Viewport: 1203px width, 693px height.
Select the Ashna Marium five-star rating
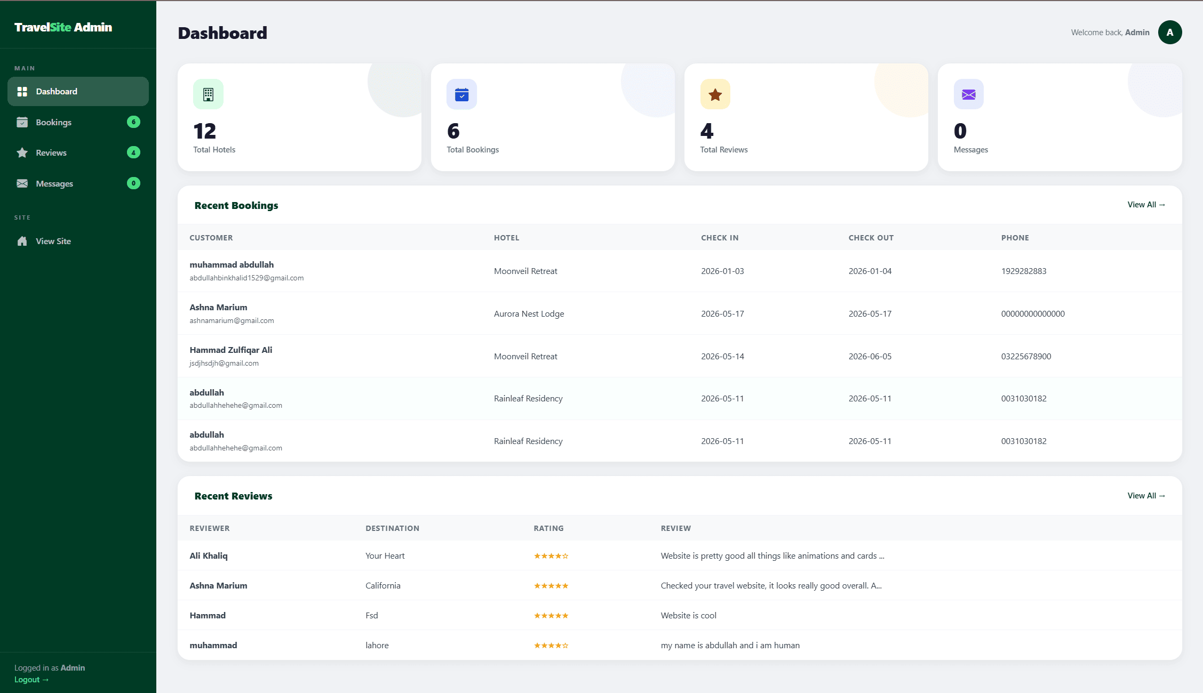point(551,586)
